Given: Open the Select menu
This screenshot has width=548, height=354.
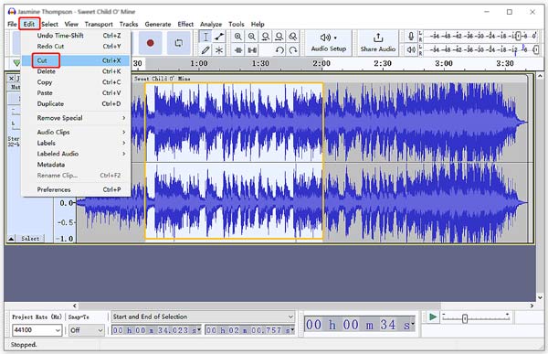Looking at the screenshot, I should [49, 24].
